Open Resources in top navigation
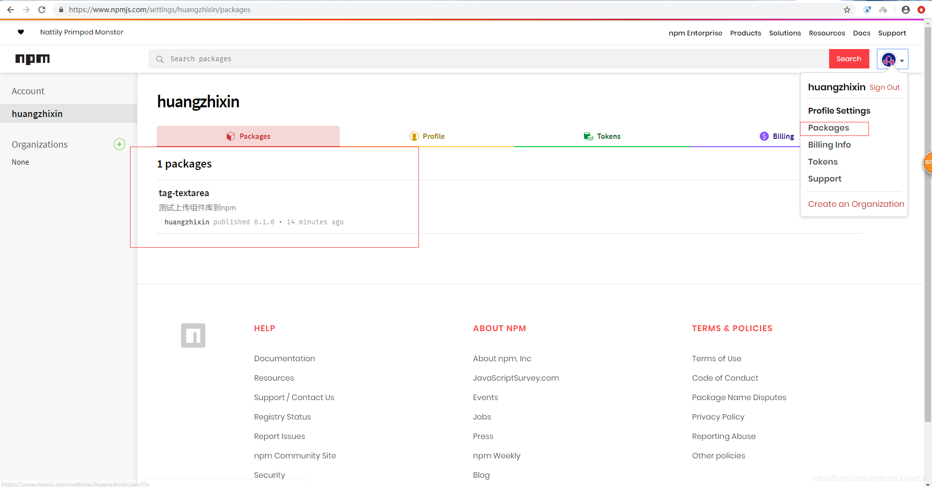Viewport: 932px width, 487px height. tap(827, 33)
